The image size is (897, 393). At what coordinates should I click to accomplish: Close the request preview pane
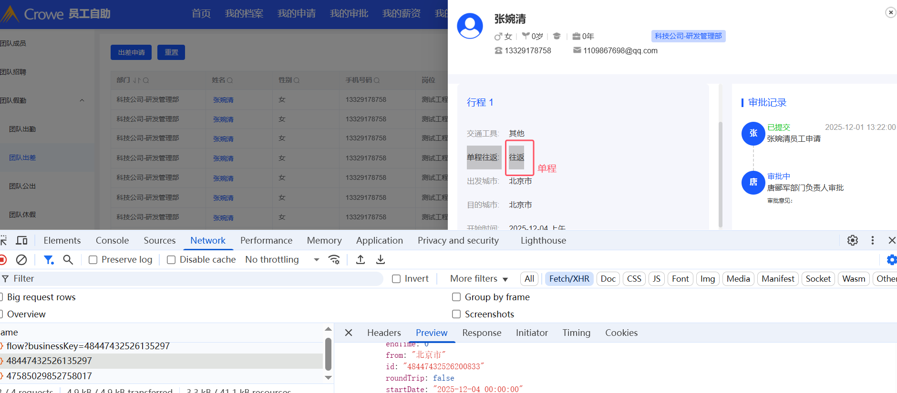(349, 333)
